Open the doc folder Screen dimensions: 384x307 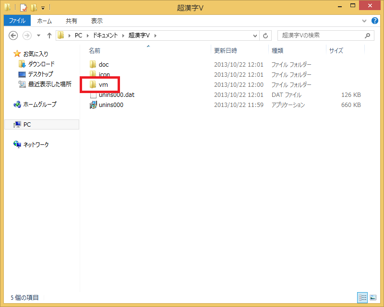[104, 64]
